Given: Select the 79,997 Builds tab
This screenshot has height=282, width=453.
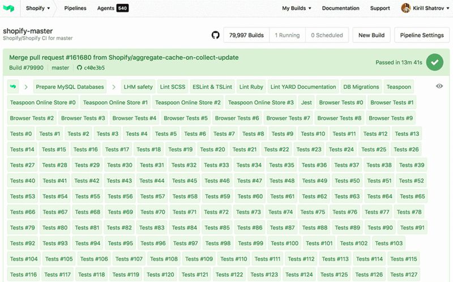Looking at the screenshot, I should coord(246,35).
